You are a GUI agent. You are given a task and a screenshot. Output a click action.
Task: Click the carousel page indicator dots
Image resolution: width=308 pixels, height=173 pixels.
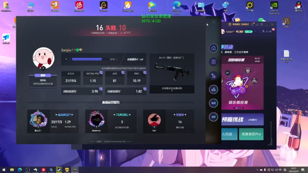(x=239, y=108)
